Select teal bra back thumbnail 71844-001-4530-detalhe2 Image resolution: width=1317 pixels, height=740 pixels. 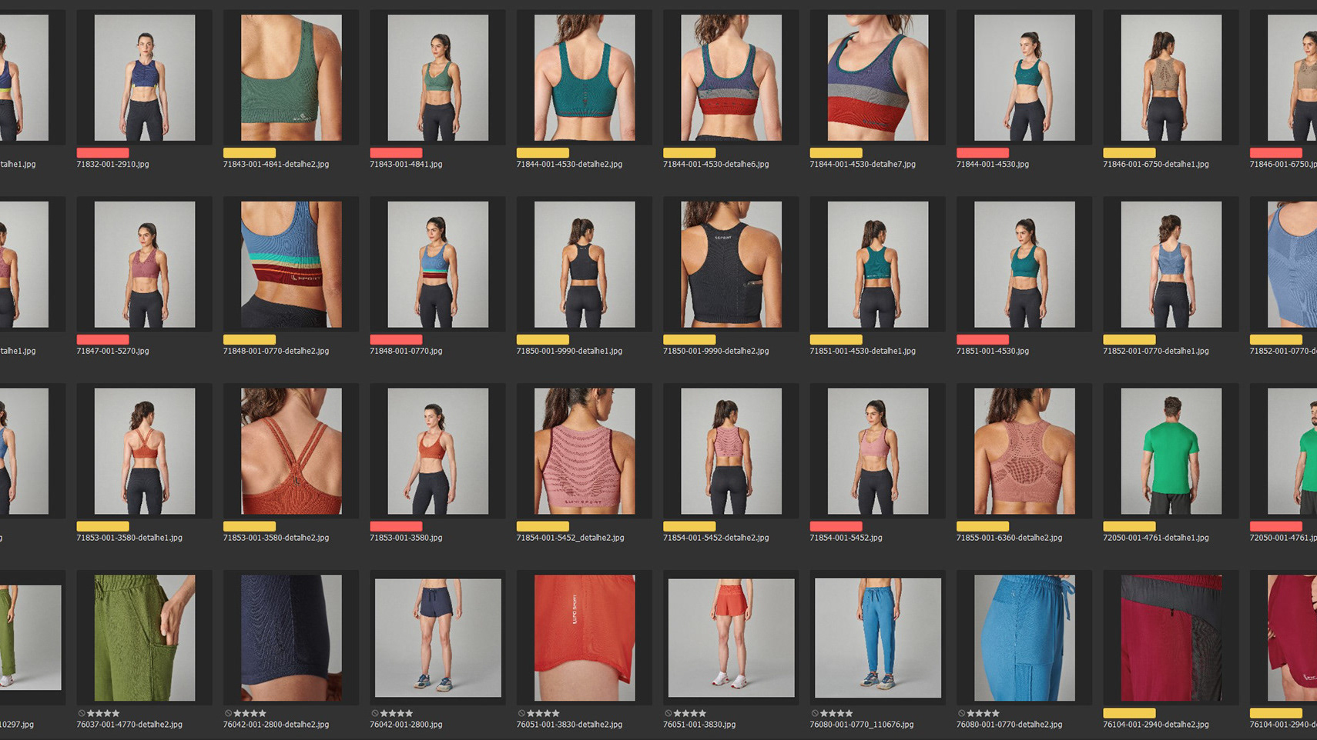pyautogui.click(x=585, y=78)
